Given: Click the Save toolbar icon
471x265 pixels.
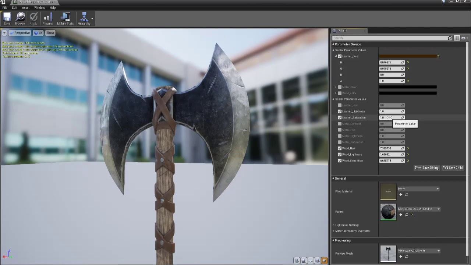Looking at the screenshot, I should pyautogui.click(x=7, y=19).
